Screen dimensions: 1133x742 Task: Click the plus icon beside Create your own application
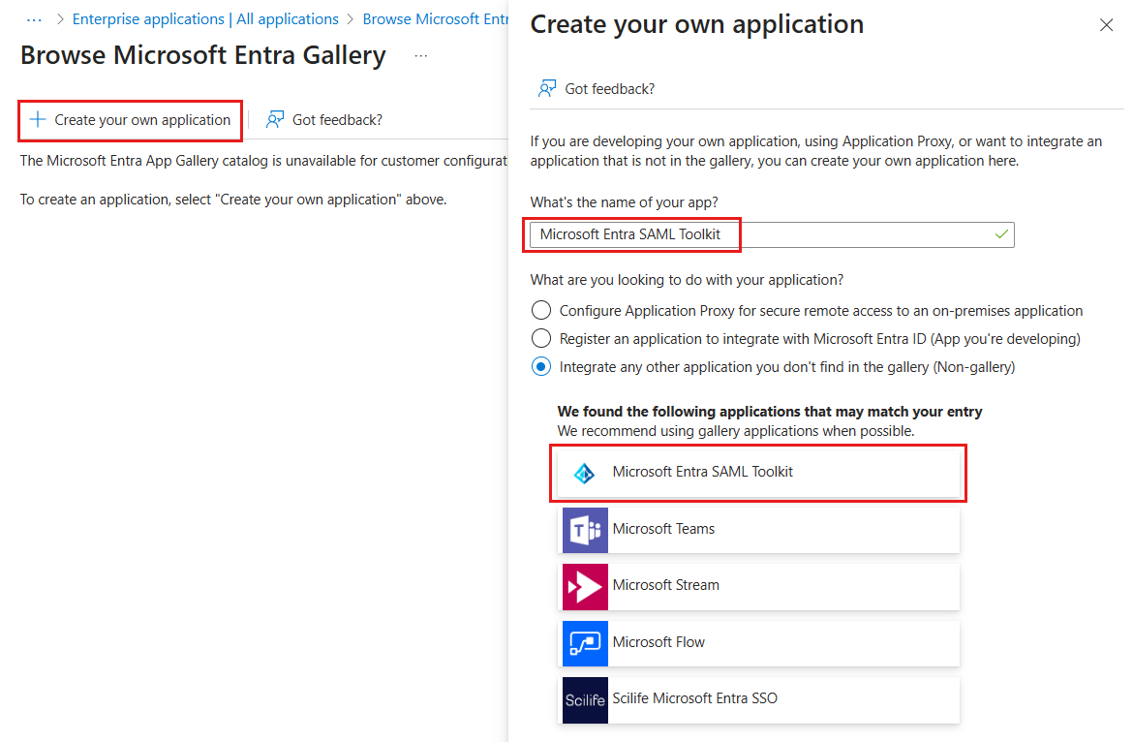38,120
